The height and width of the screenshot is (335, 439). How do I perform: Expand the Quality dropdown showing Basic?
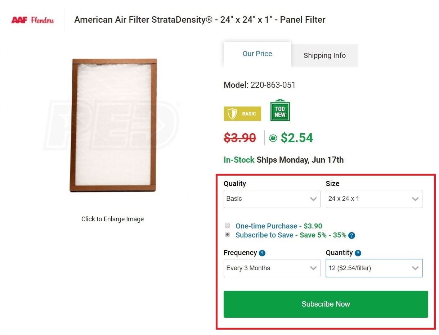[x=272, y=199]
